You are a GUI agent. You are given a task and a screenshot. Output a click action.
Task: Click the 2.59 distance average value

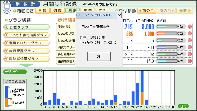coord(129,54)
